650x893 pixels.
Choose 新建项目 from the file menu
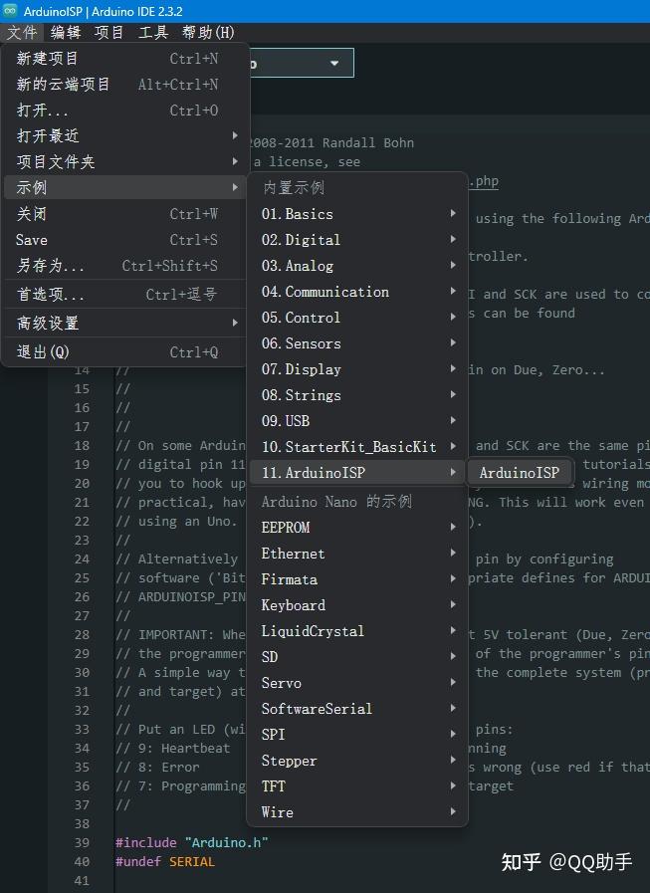[125, 58]
